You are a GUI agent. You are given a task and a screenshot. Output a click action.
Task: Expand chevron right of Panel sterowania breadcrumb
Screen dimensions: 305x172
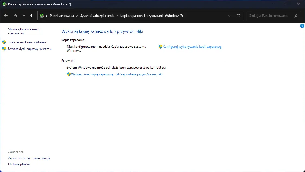[77, 16]
